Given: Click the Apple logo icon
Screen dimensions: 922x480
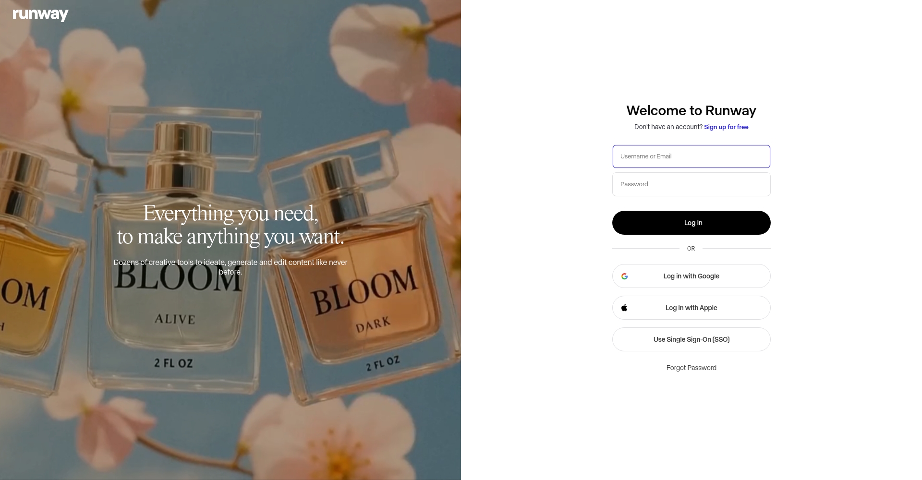Looking at the screenshot, I should 624,308.
